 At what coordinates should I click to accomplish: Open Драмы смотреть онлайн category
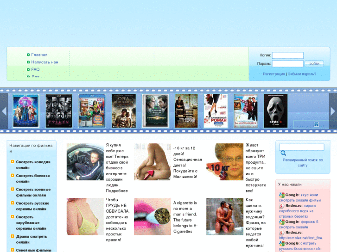pos(32,240)
